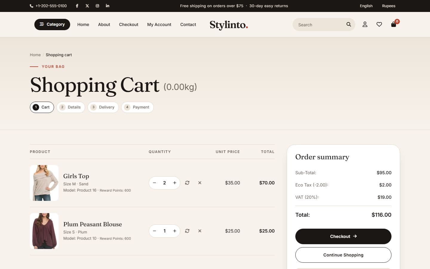Viewport: 430px width, 269px height.
Task: Select the Cart step 1 tab
Action: click(x=42, y=107)
